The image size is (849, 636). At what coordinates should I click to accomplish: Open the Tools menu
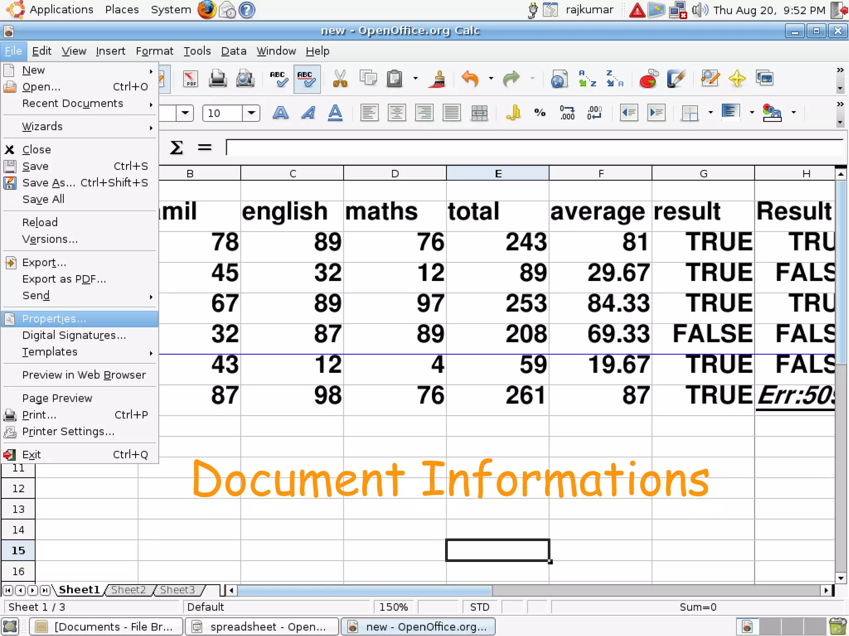(197, 51)
